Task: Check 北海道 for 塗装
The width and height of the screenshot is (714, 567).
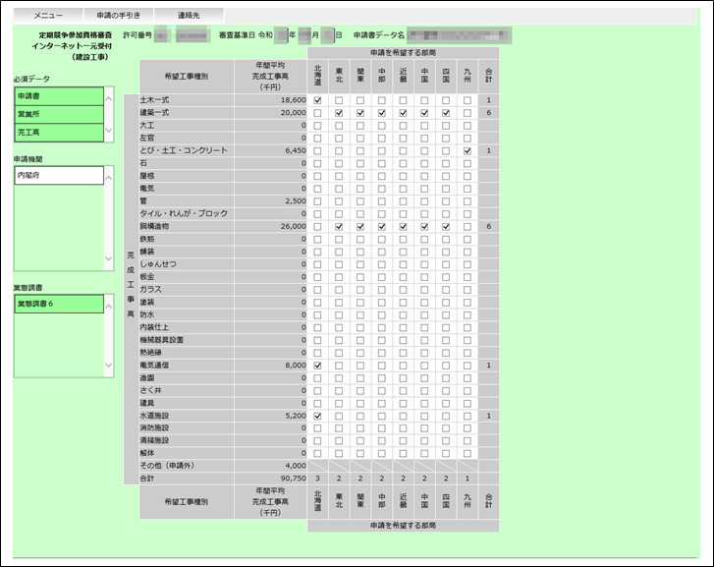Action: tap(317, 303)
